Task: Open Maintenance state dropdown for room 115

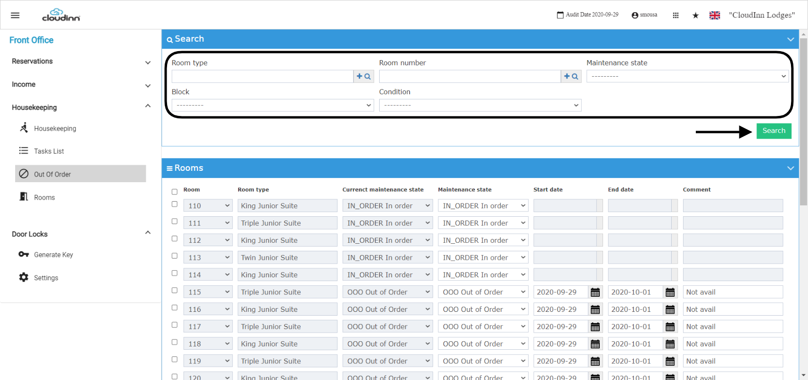Action: [483, 292]
